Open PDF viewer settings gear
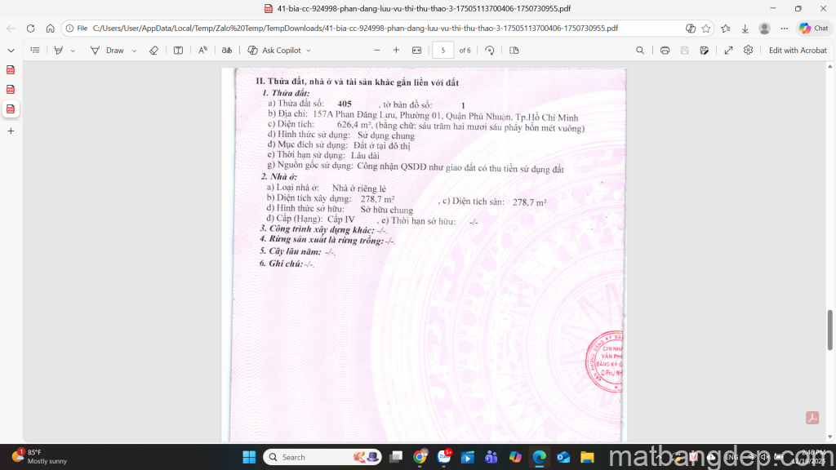The height and width of the screenshot is (470, 836). pyautogui.click(x=748, y=50)
